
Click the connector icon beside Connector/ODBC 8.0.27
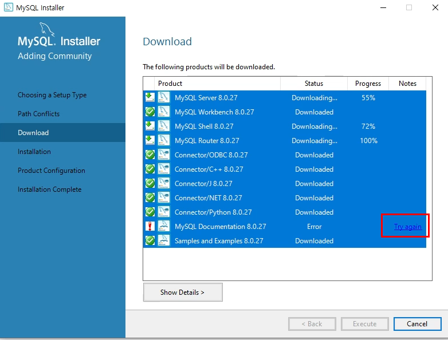pyautogui.click(x=164, y=155)
